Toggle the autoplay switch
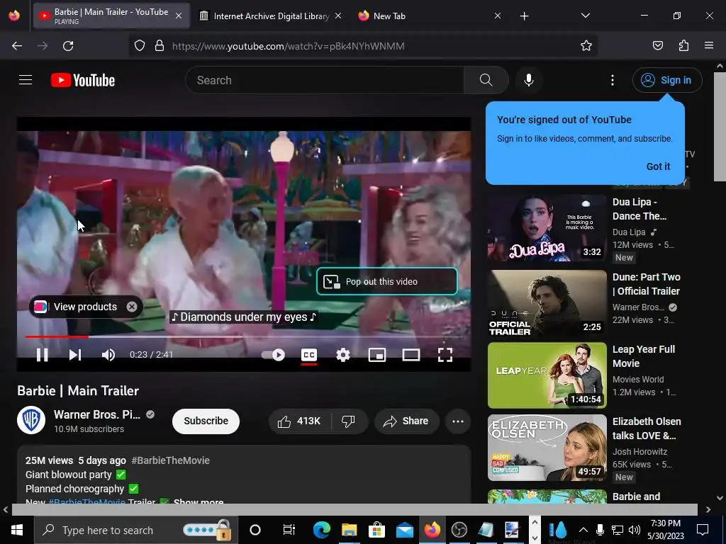This screenshot has width=726, height=544. coord(273,355)
